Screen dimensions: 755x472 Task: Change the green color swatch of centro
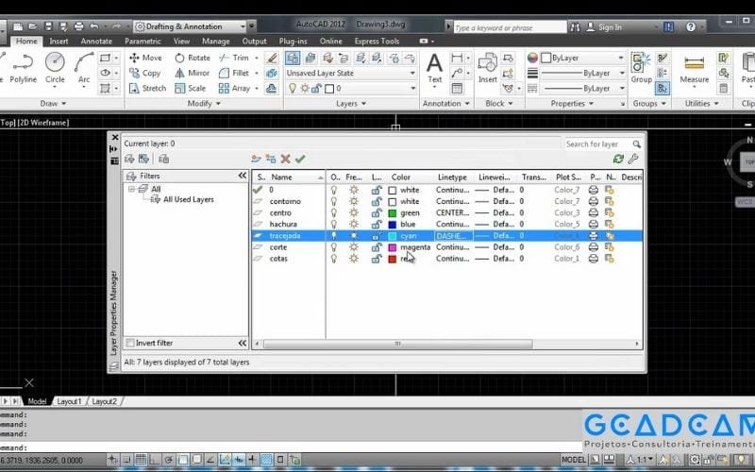click(x=393, y=213)
